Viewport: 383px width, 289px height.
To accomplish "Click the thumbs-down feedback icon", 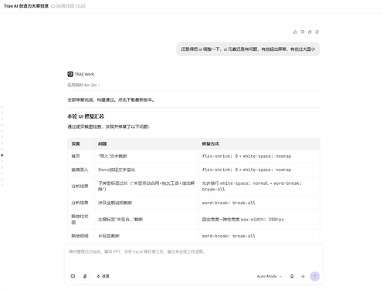I will coord(303,32).
